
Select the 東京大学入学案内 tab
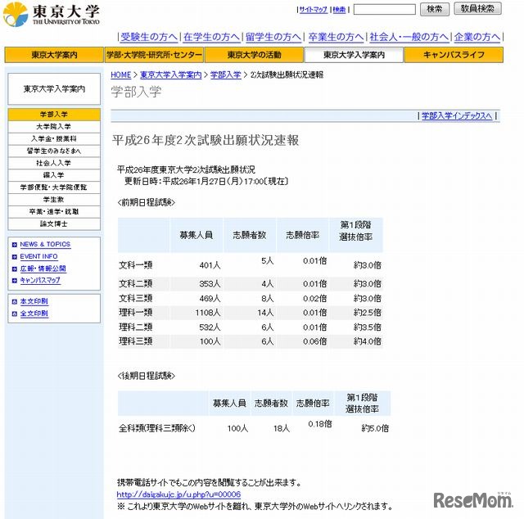354,55
